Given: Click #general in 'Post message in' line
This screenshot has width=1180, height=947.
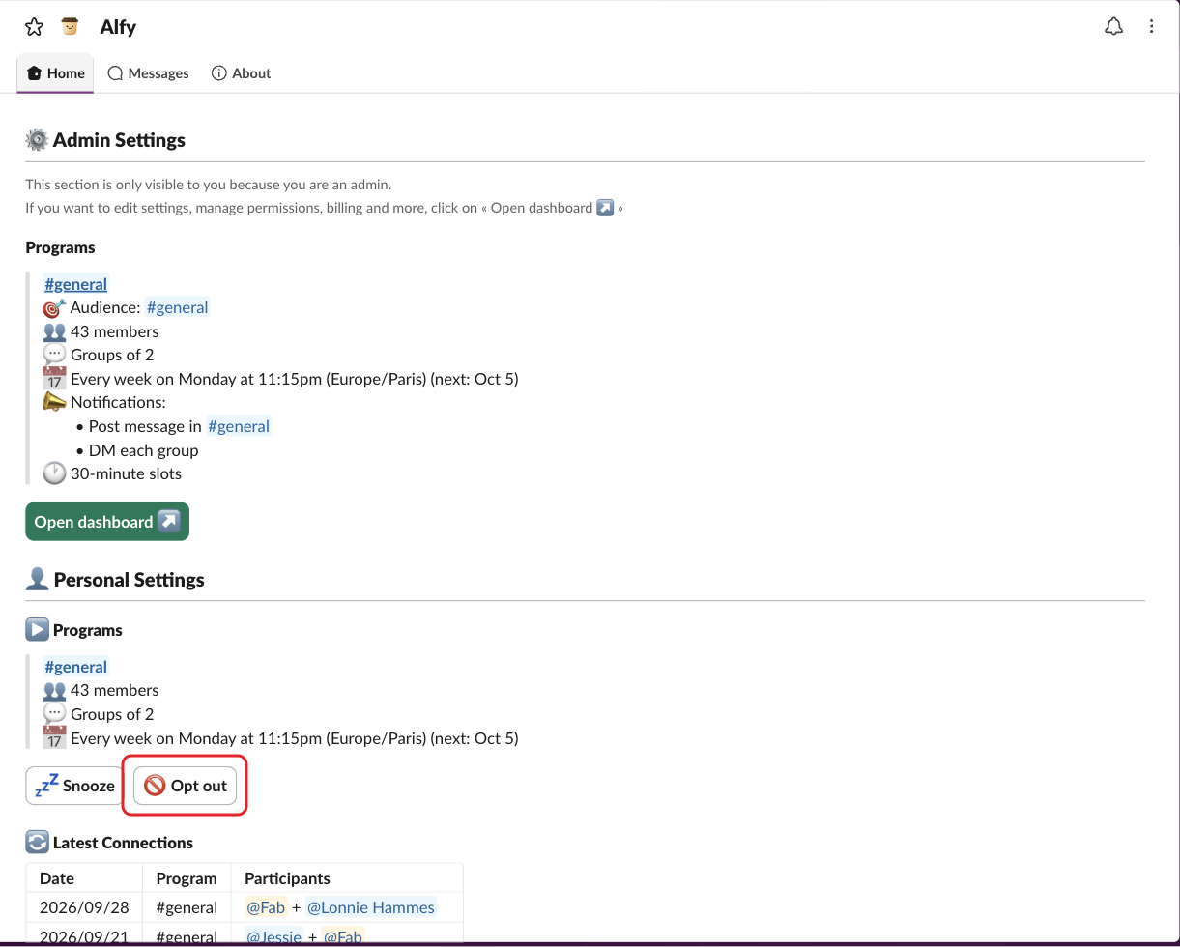Looking at the screenshot, I should [239, 426].
